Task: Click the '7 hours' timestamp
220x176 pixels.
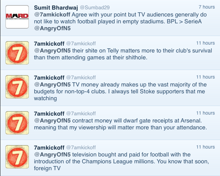Action: click(x=207, y=7)
